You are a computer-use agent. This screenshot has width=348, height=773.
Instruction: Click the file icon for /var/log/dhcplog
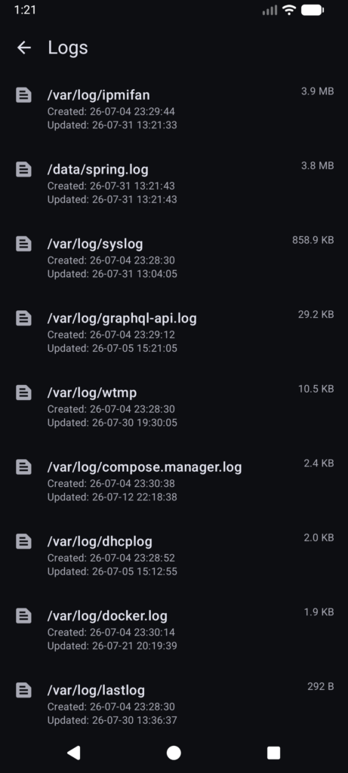pos(23,541)
